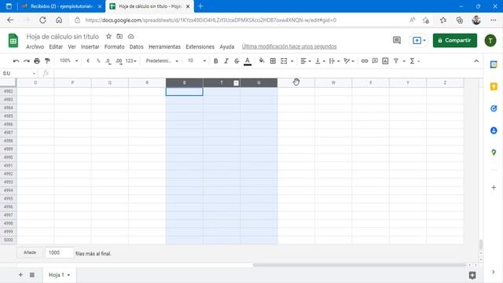
Task: Open the Datos menu
Action: pyautogui.click(x=136, y=47)
